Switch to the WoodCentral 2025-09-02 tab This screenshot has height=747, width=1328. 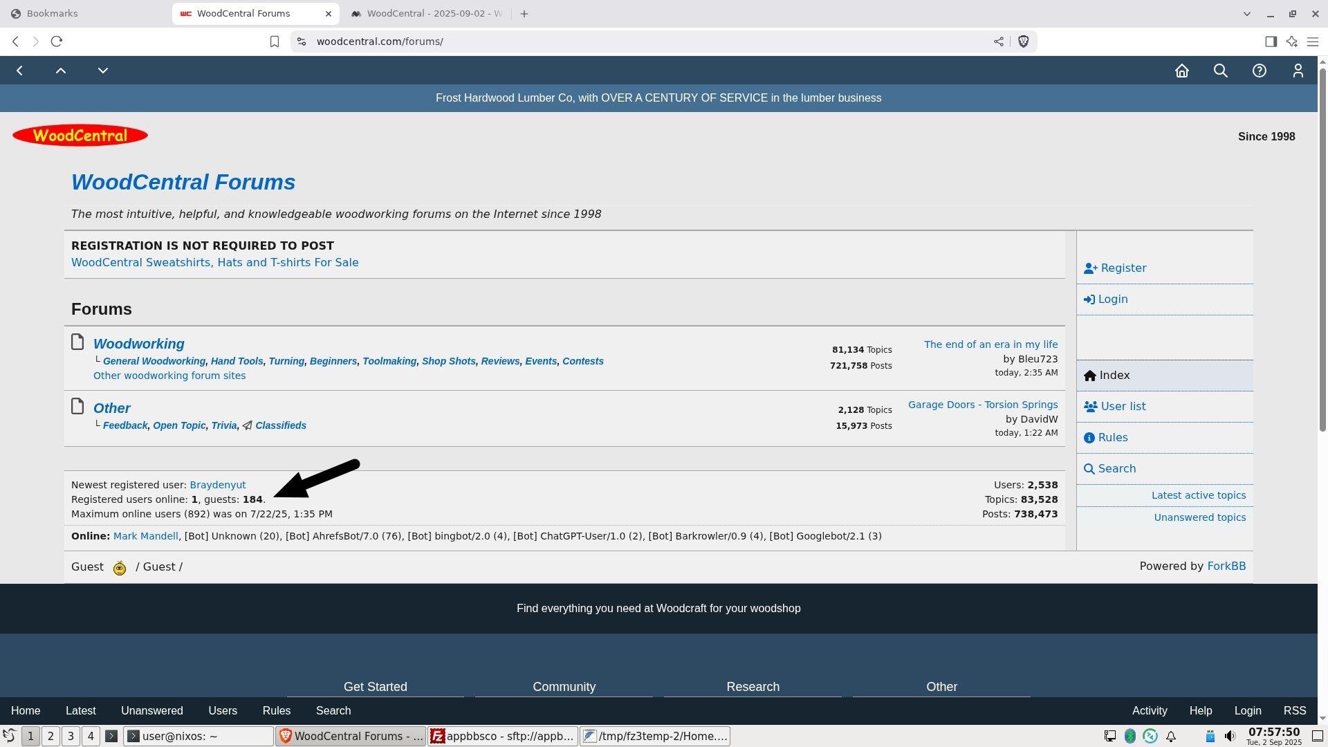pyautogui.click(x=426, y=14)
